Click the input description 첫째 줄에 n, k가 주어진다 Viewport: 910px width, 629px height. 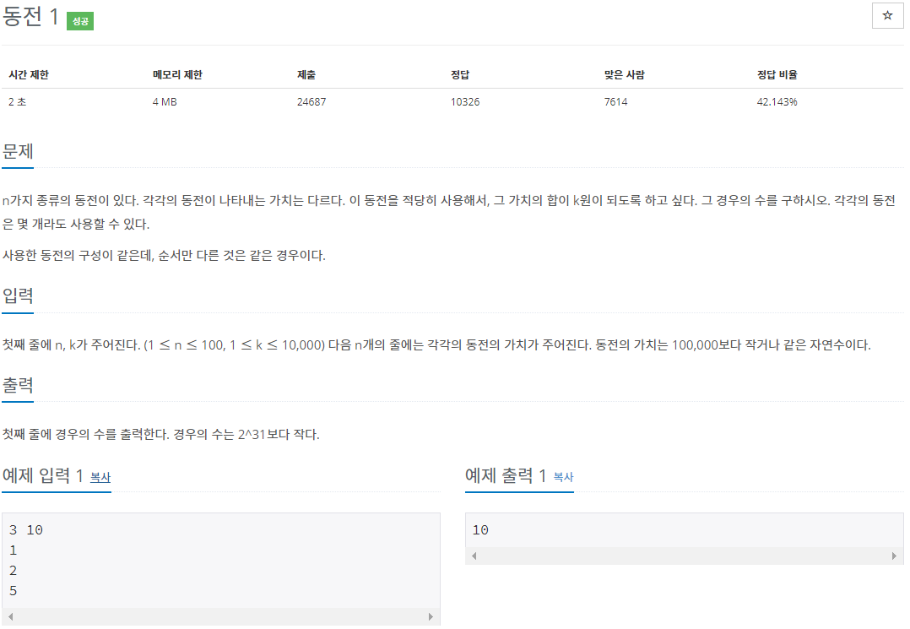click(x=72, y=344)
